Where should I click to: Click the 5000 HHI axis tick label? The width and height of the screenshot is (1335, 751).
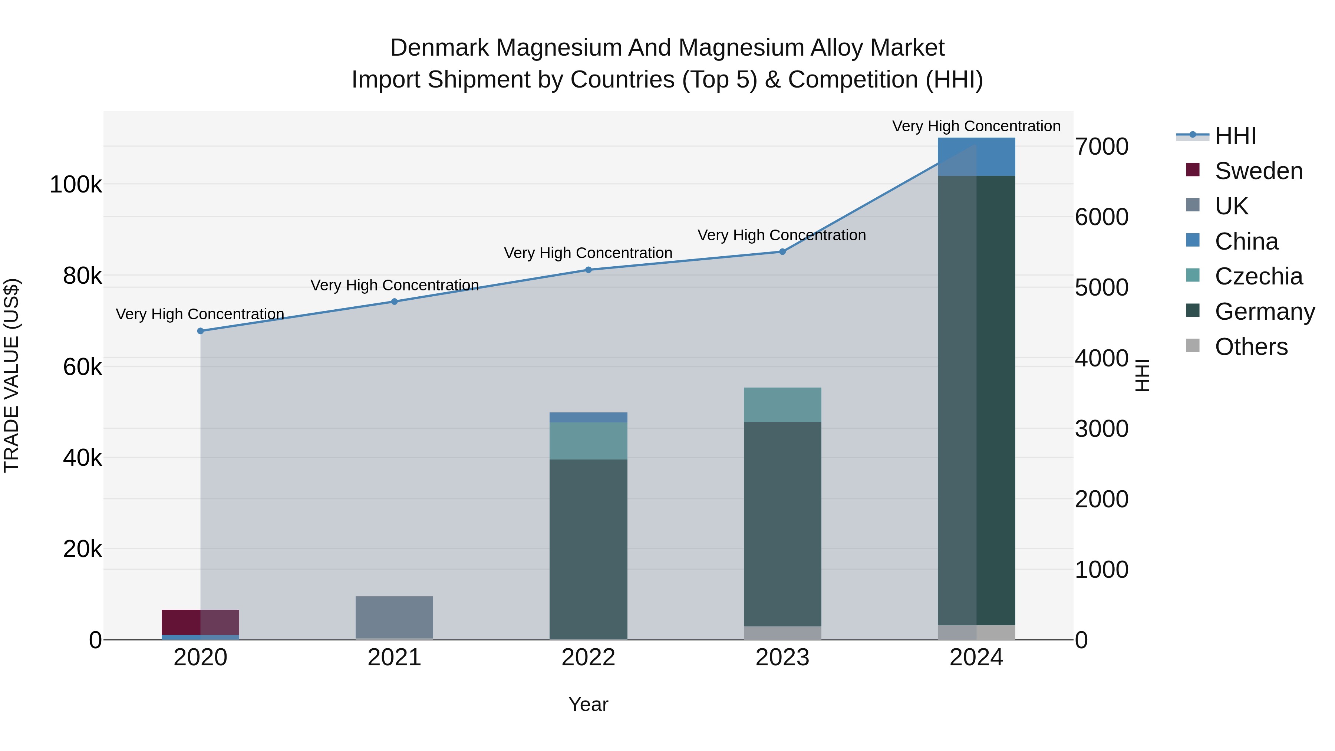(x=1102, y=288)
